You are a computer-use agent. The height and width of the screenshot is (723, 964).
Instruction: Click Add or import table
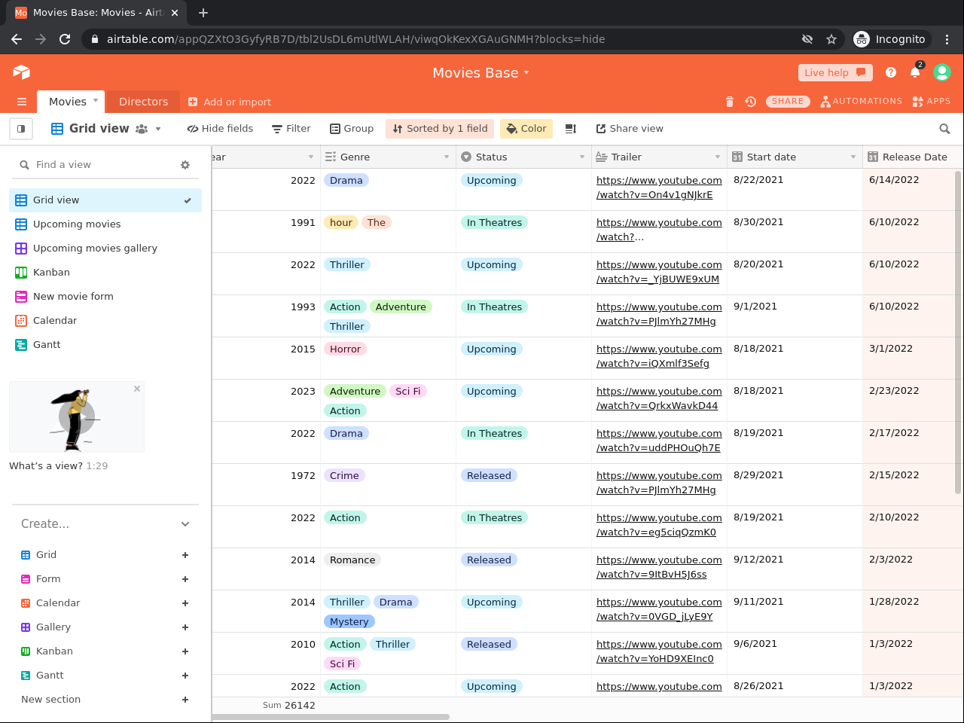(x=229, y=102)
